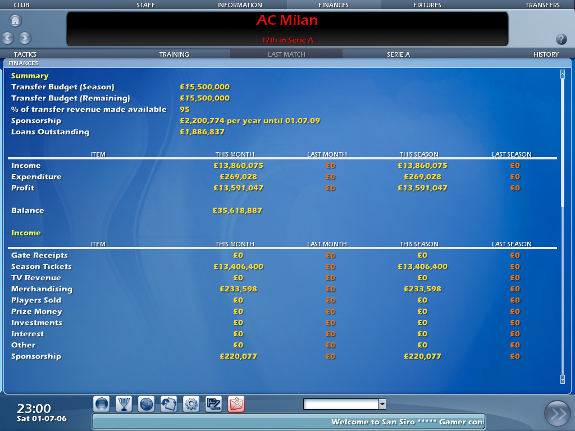
Task: Open the CLUB menu
Action: click(21, 4)
